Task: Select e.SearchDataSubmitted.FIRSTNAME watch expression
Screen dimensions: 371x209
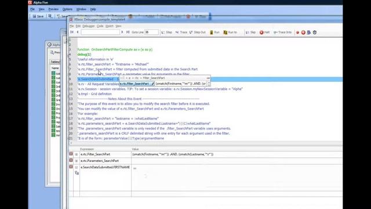Action: pos(105,167)
